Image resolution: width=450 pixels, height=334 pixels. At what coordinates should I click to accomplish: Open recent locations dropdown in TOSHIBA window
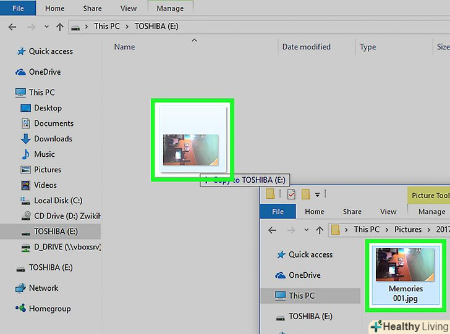(46, 27)
